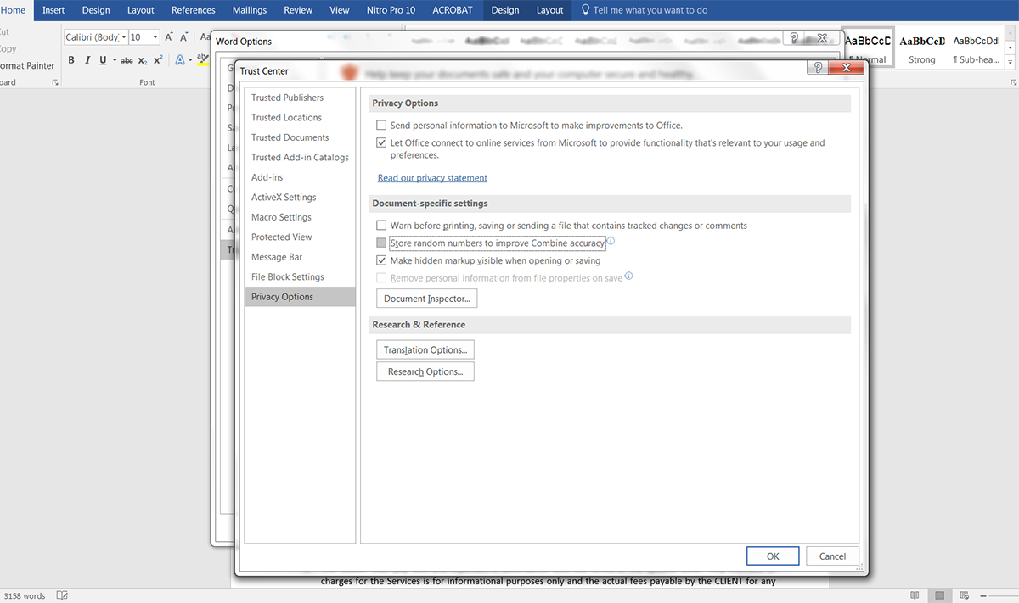Show info about Store random numbers option
1019x603 pixels.
click(x=611, y=242)
